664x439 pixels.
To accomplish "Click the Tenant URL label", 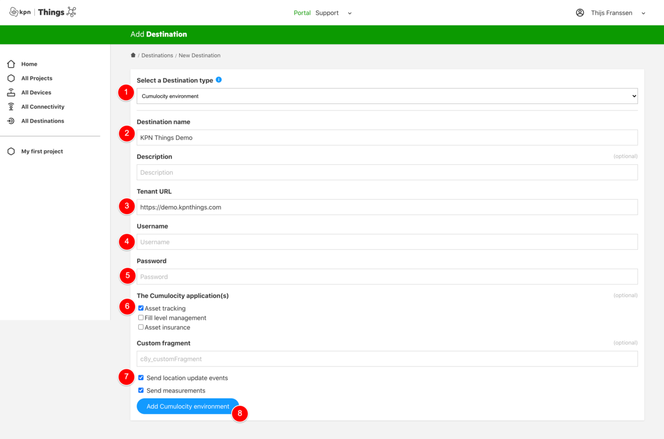I will pyautogui.click(x=154, y=191).
